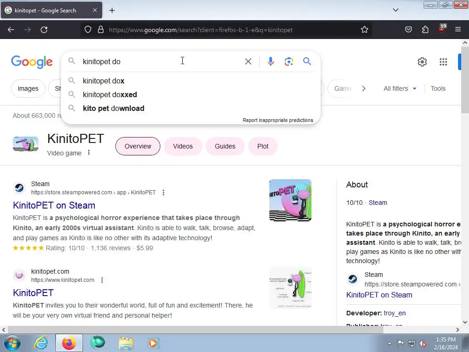The image size is (469, 352).
Task: Select the Plot chip
Action: [x=262, y=146]
